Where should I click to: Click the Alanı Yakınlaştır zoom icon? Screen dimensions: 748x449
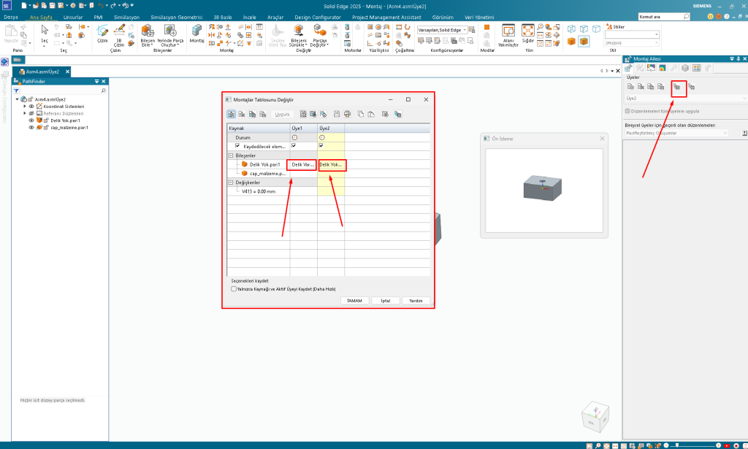pos(507,32)
